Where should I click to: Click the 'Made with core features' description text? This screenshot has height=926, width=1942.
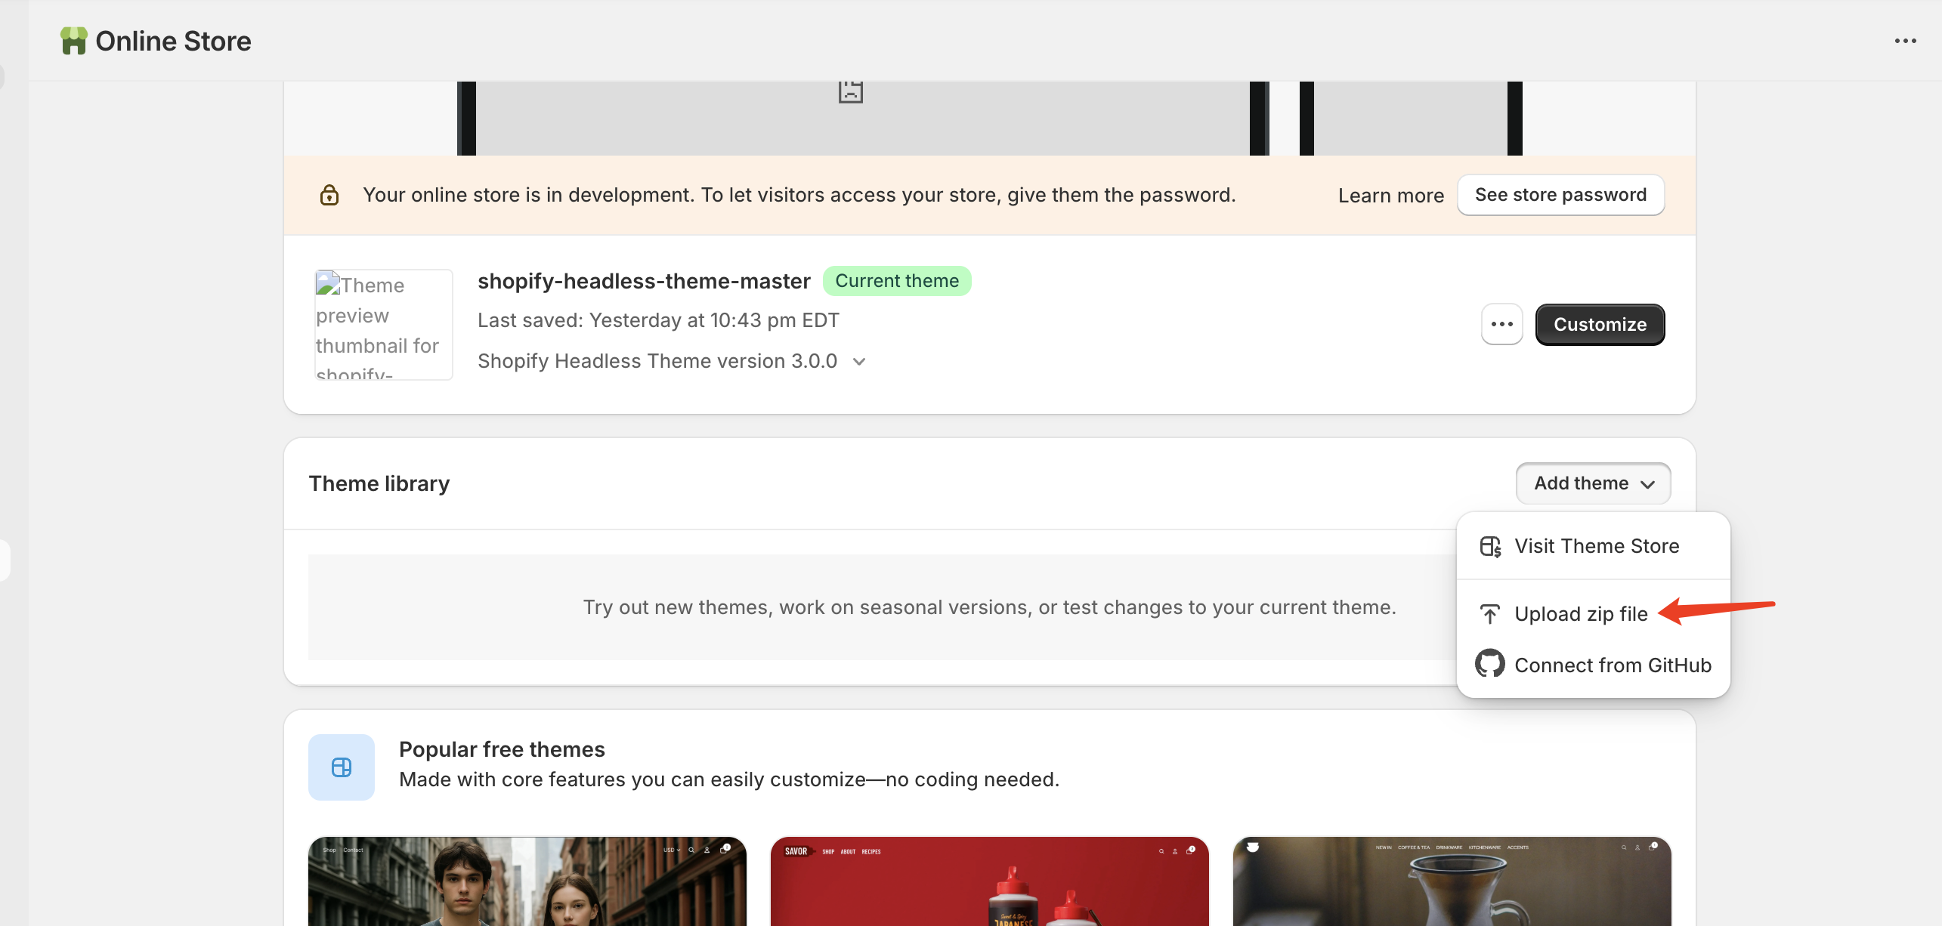[x=729, y=779]
